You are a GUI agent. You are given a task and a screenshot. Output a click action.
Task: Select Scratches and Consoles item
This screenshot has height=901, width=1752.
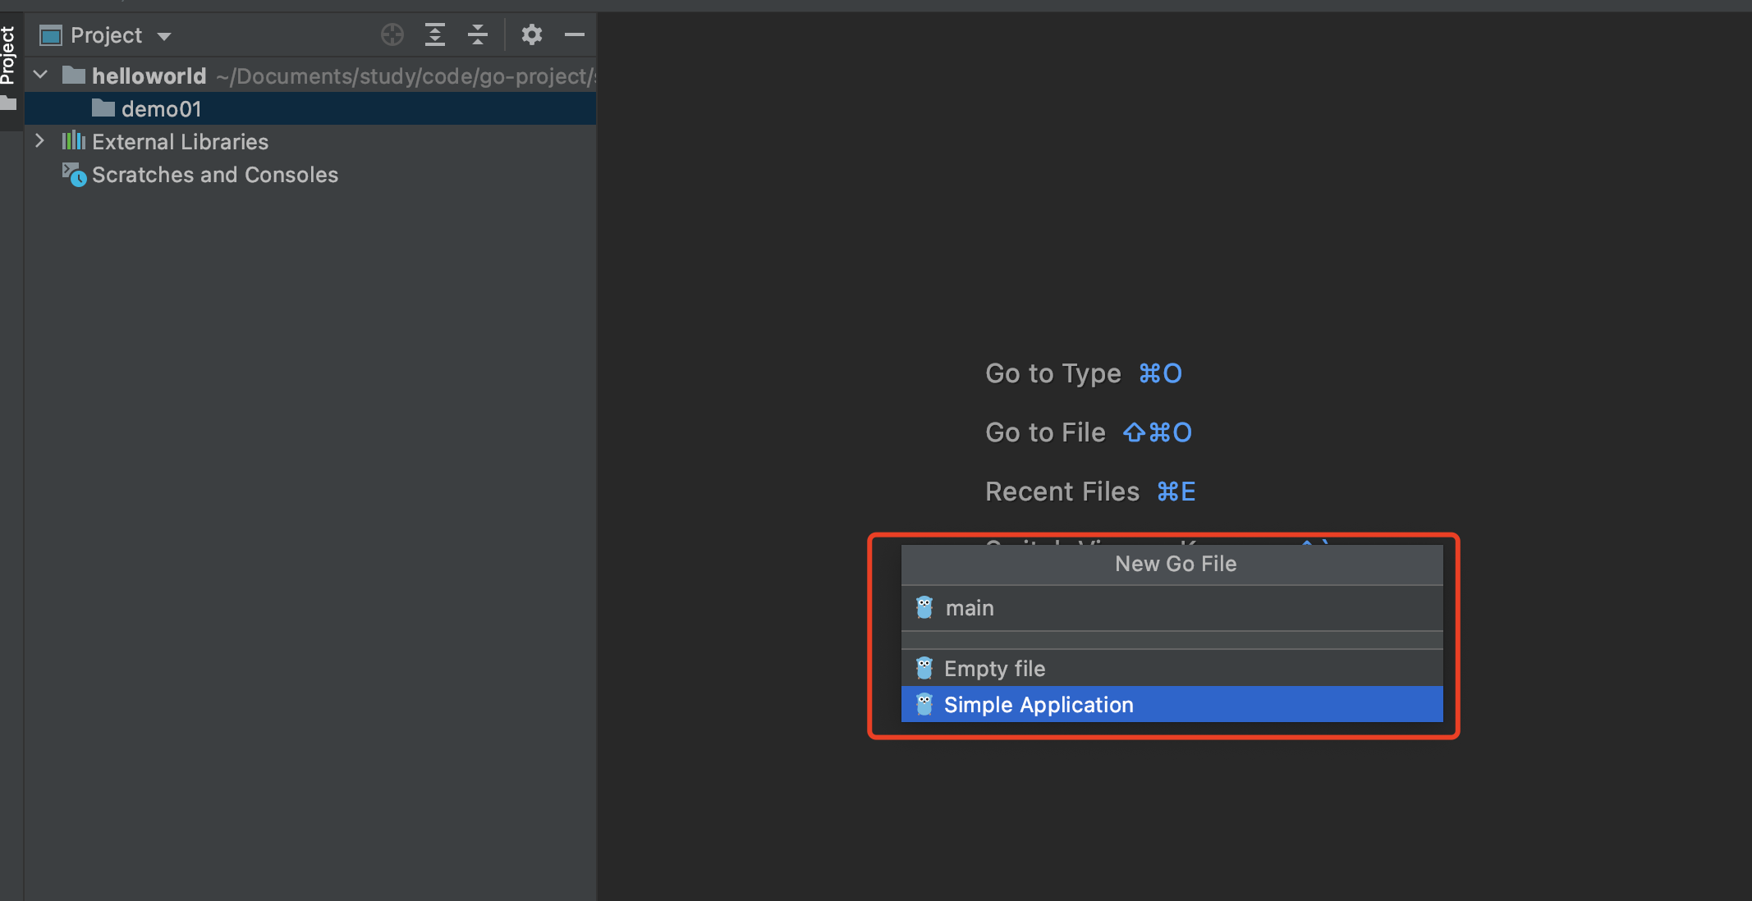[214, 174]
